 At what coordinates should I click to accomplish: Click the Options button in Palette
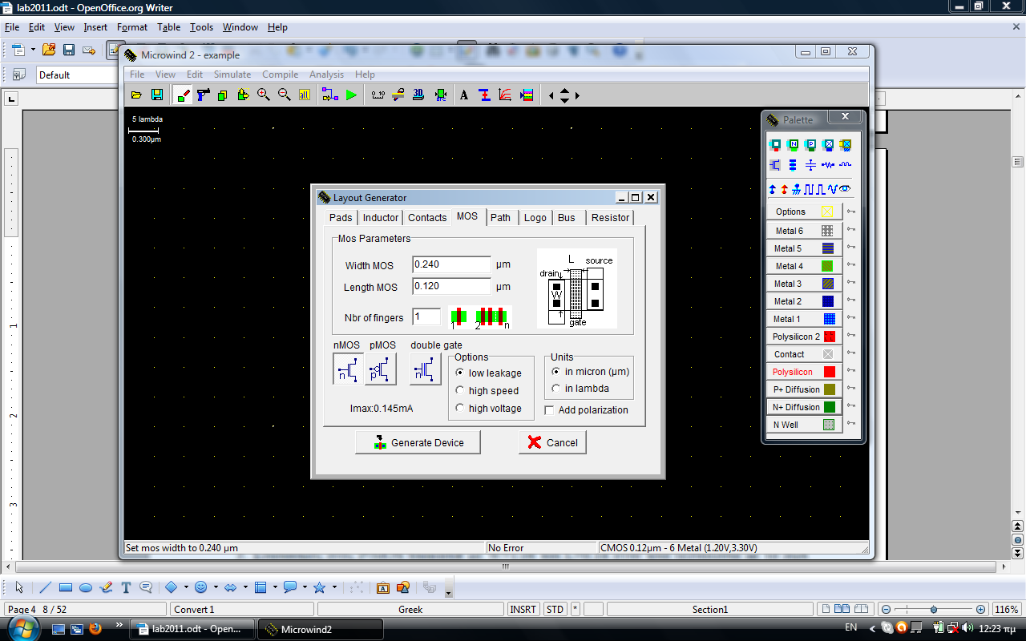[x=805, y=212]
